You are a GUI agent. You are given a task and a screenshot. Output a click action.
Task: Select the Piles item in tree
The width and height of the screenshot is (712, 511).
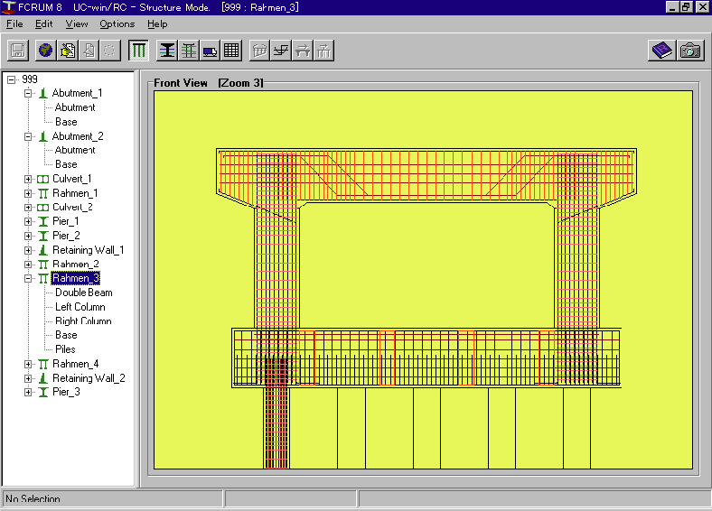[65, 349]
